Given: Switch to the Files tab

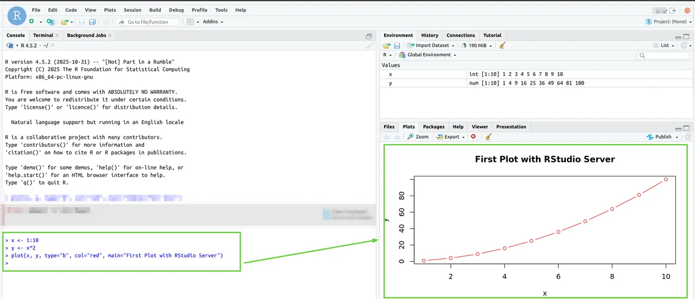Looking at the screenshot, I should [389, 127].
